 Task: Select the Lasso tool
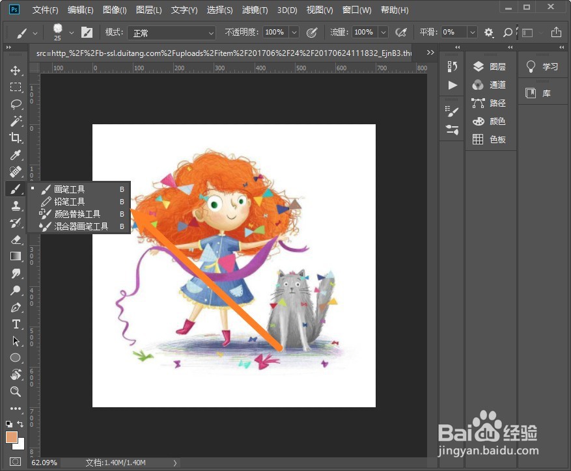pyautogui.click(x=15, y=104)
